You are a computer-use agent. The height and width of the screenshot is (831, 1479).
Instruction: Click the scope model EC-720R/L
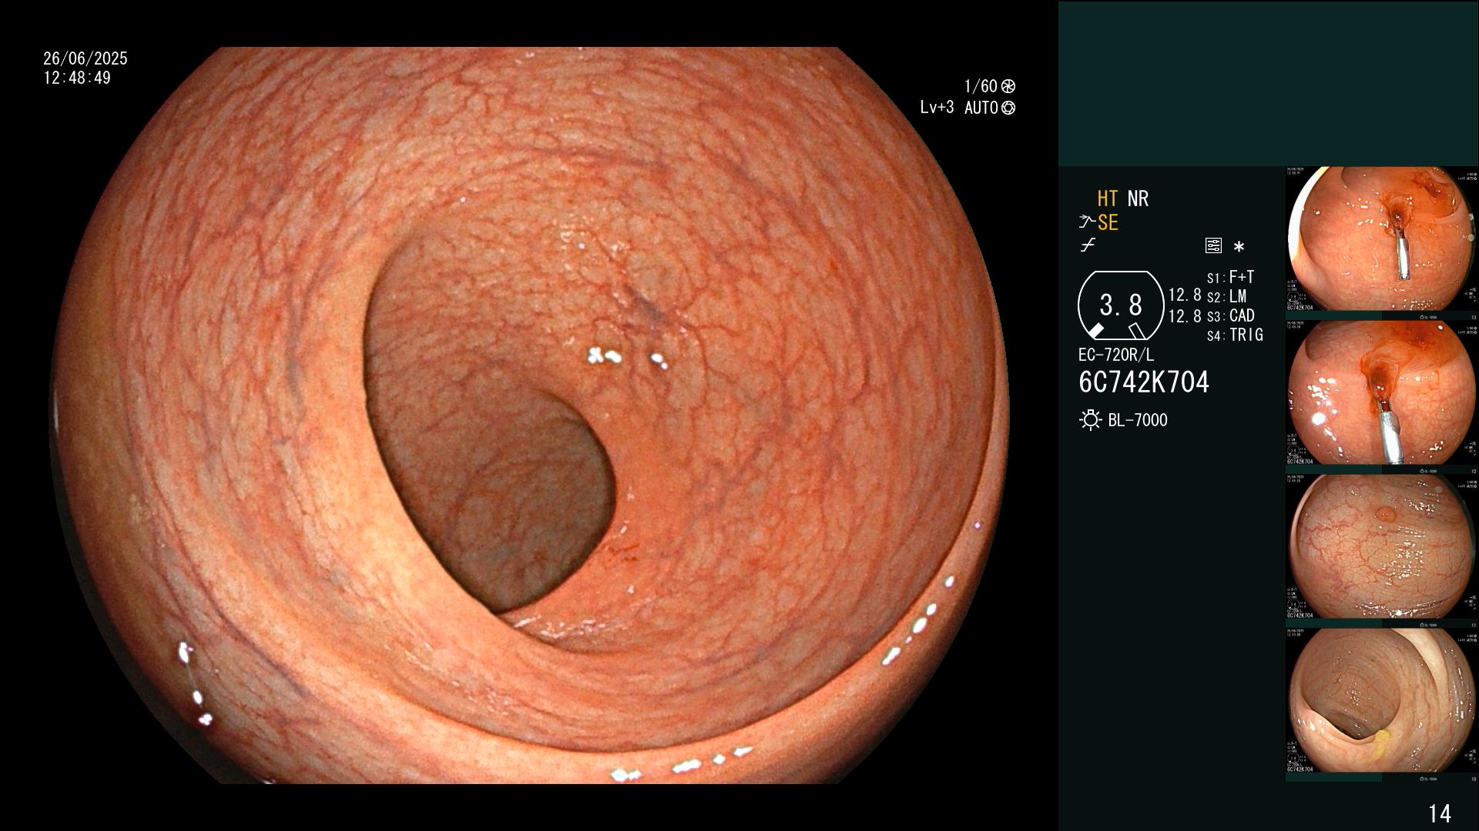click(x=1116, y=355)
